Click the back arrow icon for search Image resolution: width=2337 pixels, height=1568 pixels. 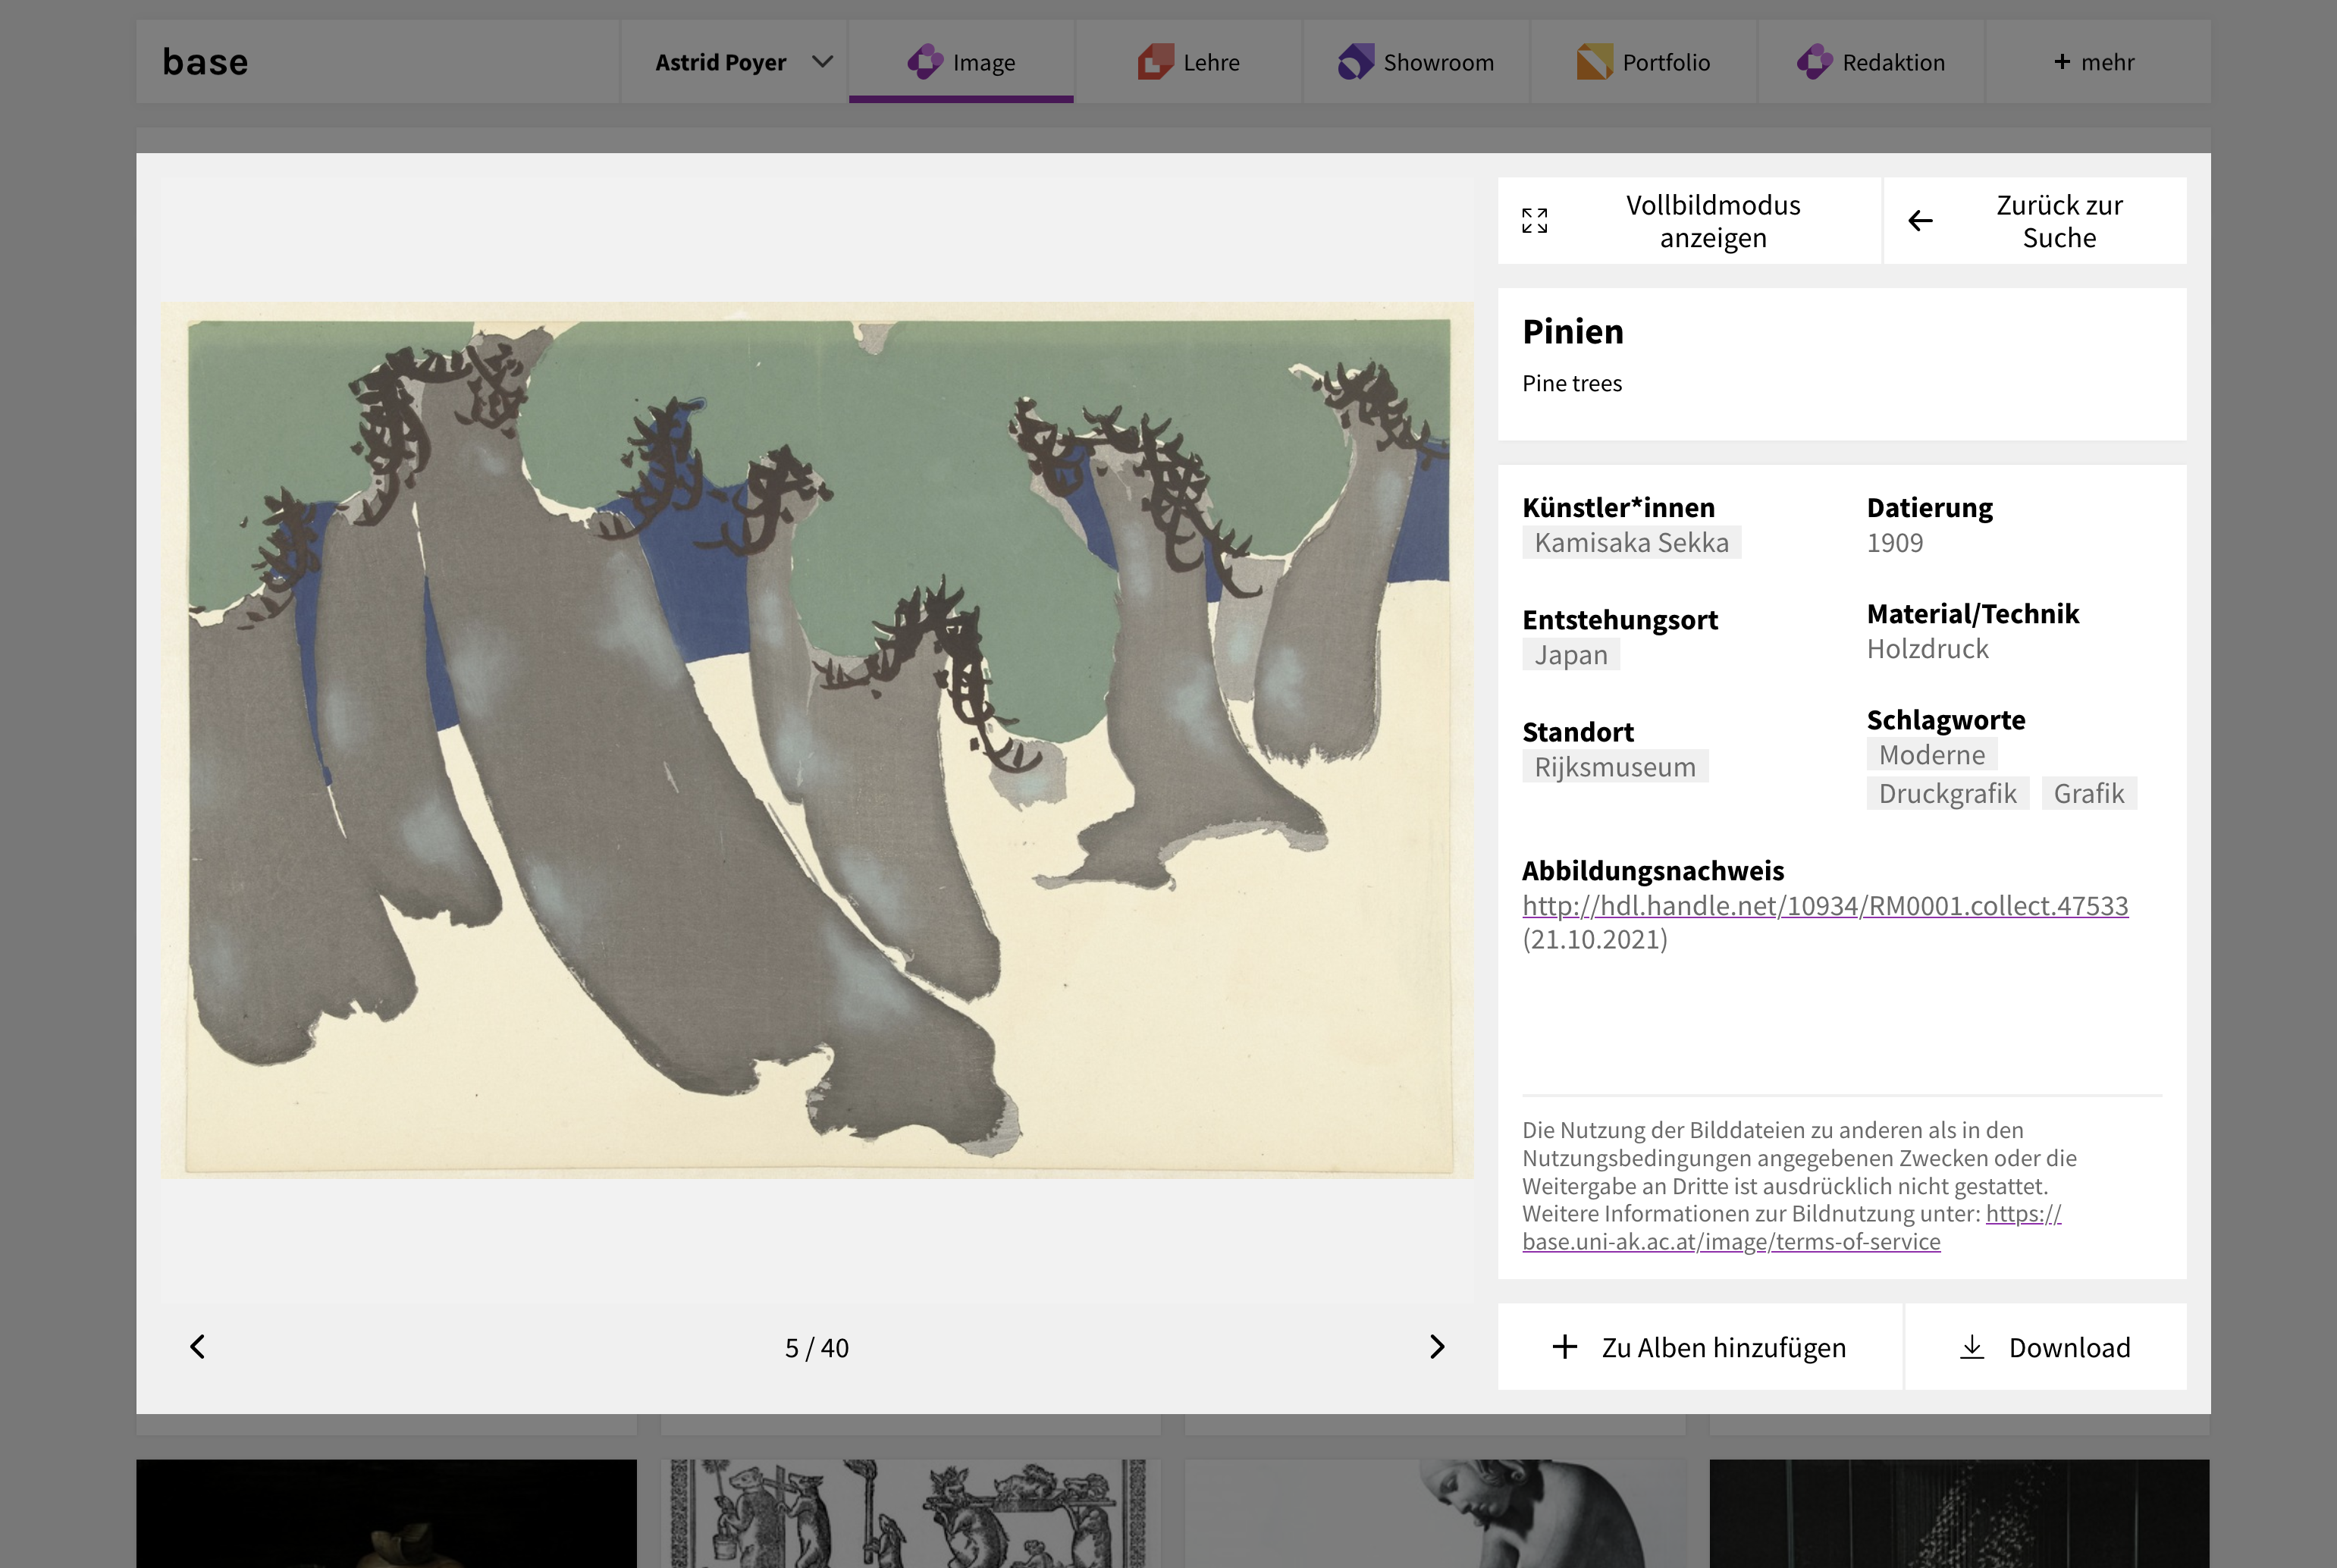(x=1920, y=221)
